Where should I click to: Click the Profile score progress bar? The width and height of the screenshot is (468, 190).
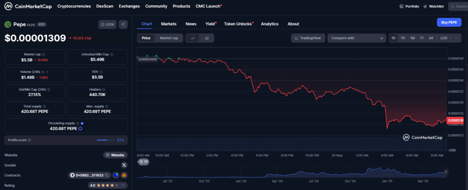tap(106, 140)
